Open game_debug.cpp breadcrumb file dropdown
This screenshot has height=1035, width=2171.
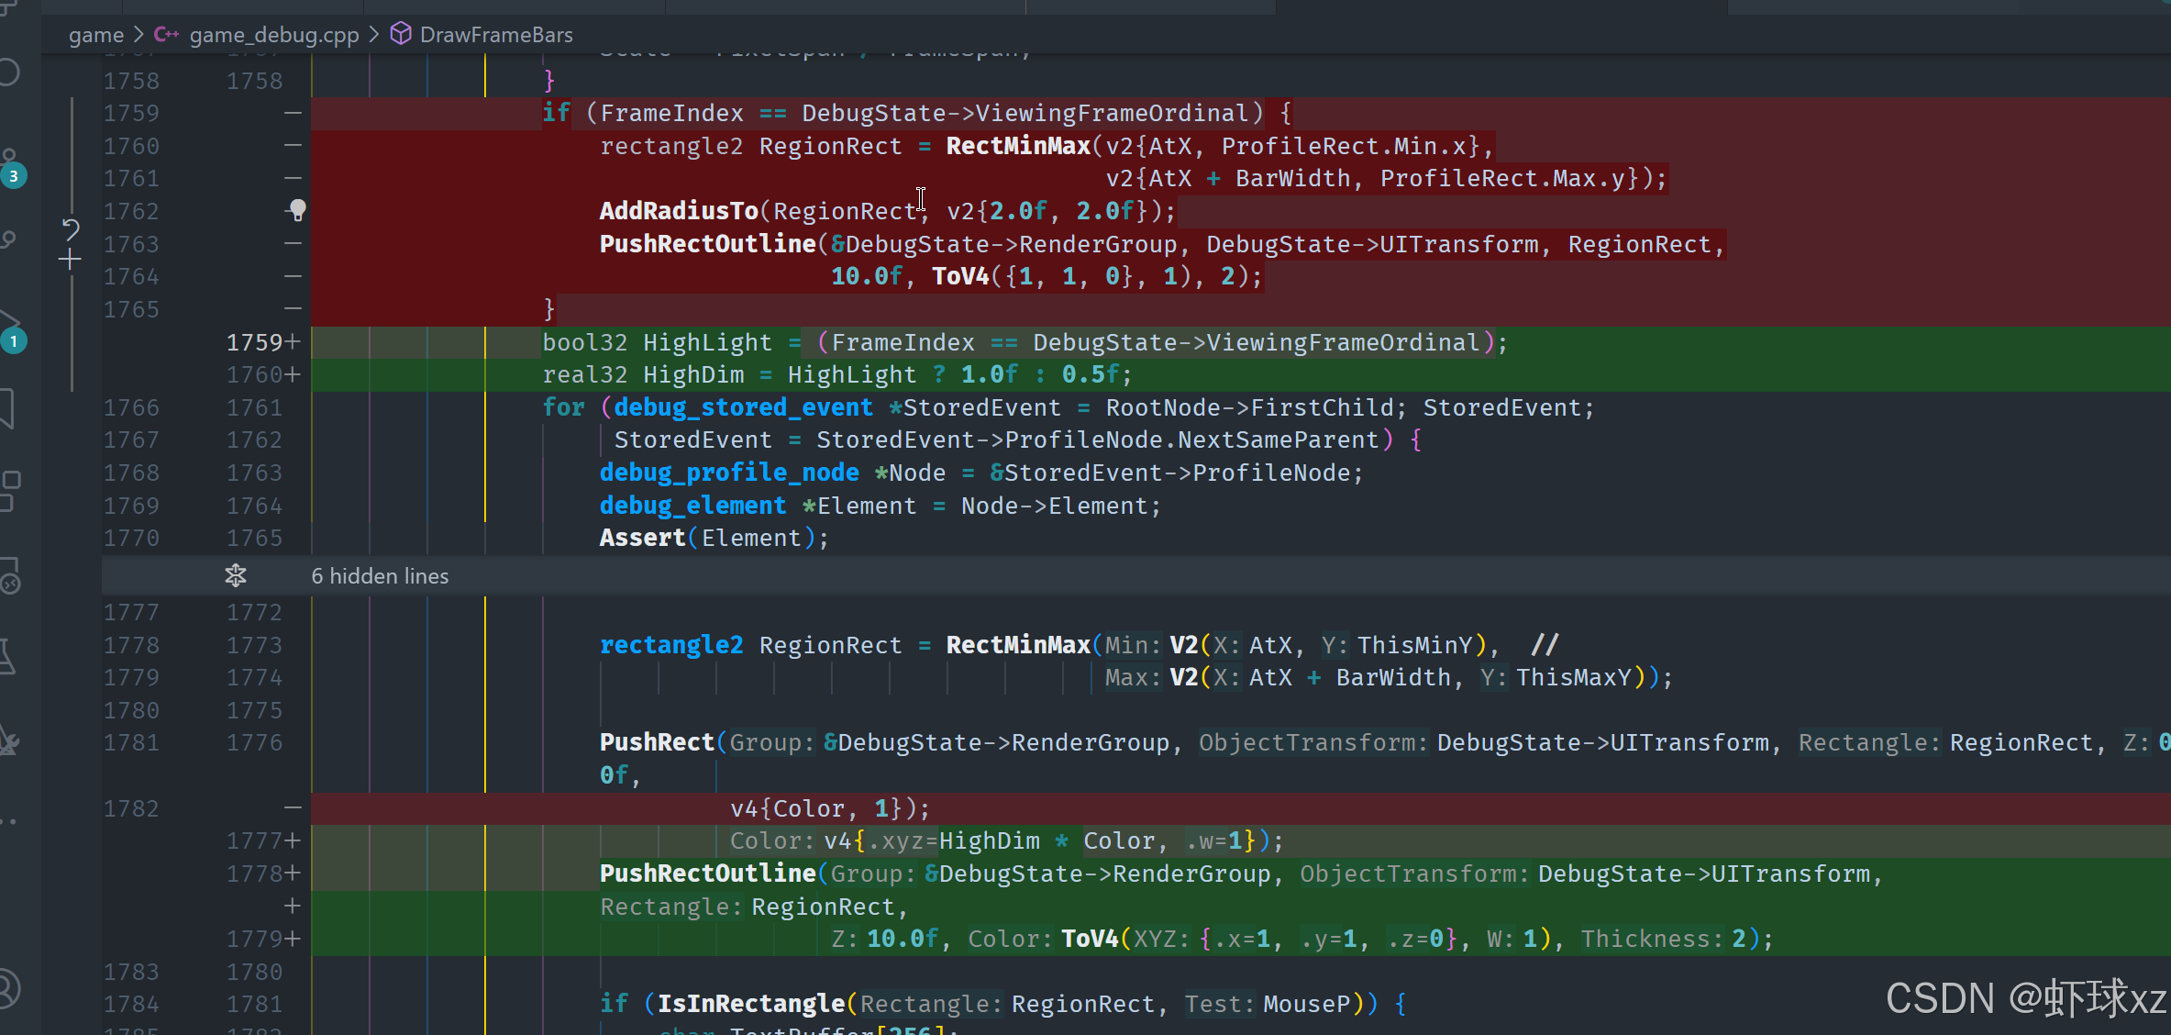pyautogui.click(x=273, y=35)
